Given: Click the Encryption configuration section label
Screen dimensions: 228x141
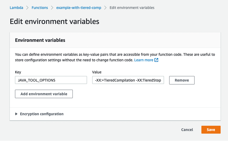Looking at the screenshot, I should tap(42, 114).
